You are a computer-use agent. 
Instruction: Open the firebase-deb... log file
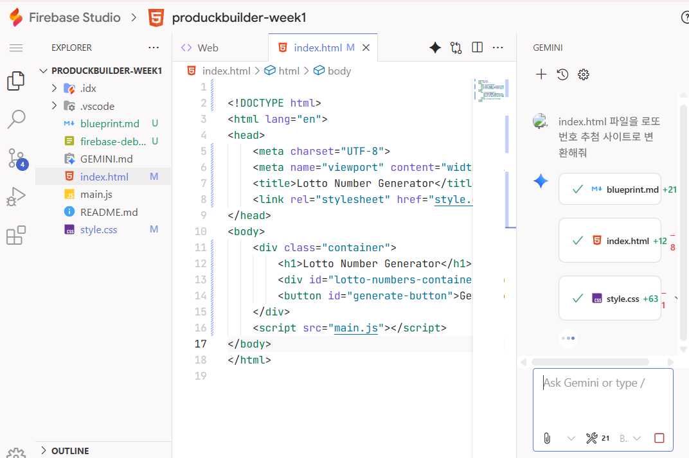point(103,141)
